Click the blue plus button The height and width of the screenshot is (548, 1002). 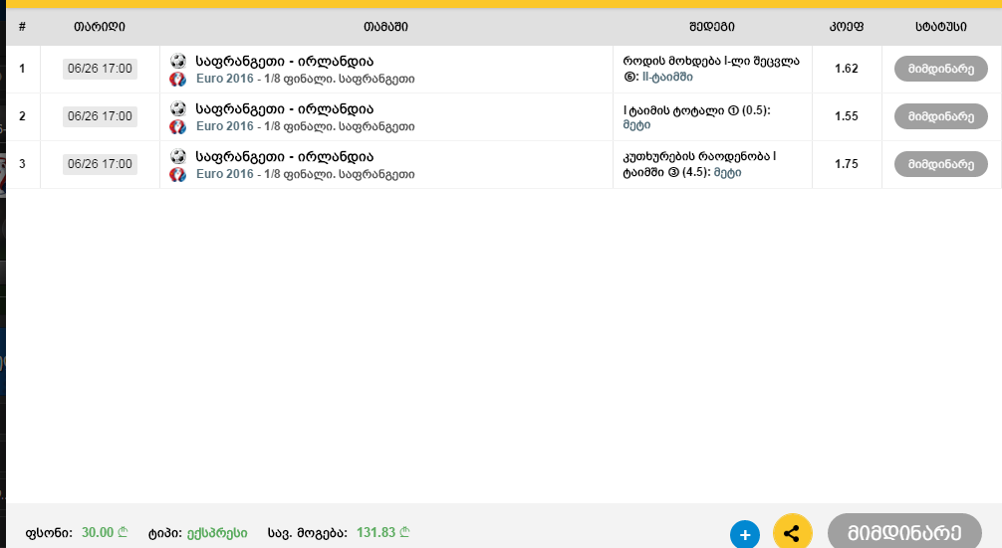[744, 534]
